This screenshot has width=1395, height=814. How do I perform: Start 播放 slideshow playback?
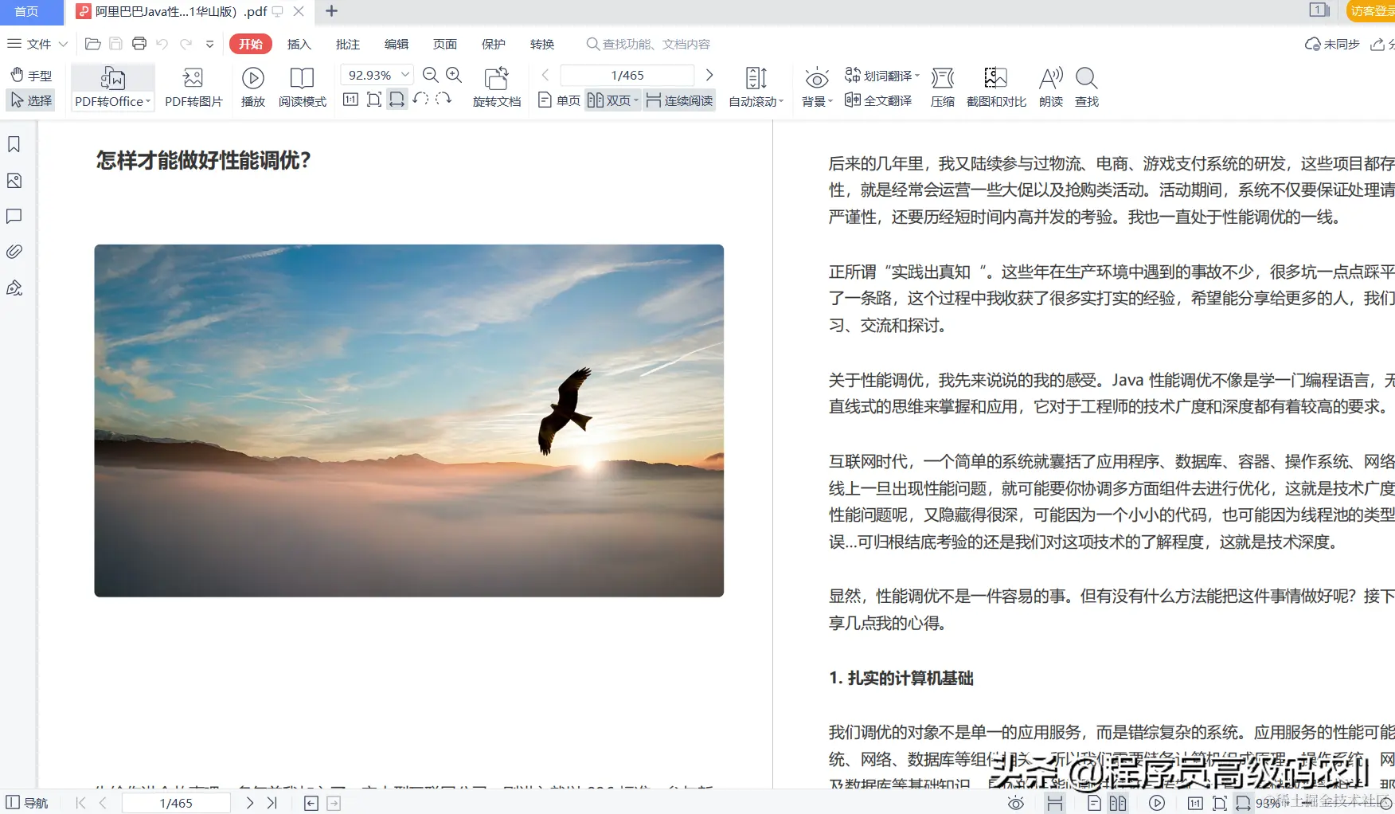point(252,86)
